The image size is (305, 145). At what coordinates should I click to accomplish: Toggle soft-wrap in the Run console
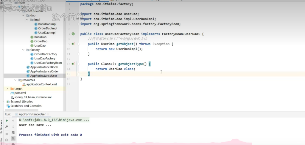click(13, 133)
